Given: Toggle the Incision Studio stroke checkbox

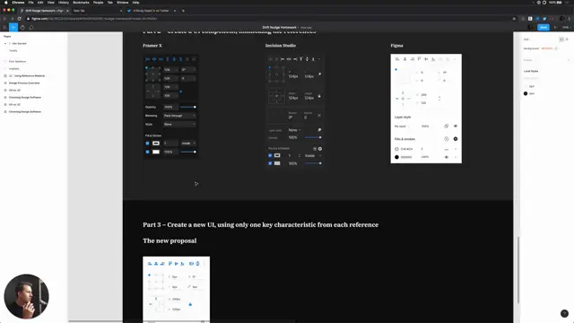Looking at the screenshot, I should (x=270, y=155).
